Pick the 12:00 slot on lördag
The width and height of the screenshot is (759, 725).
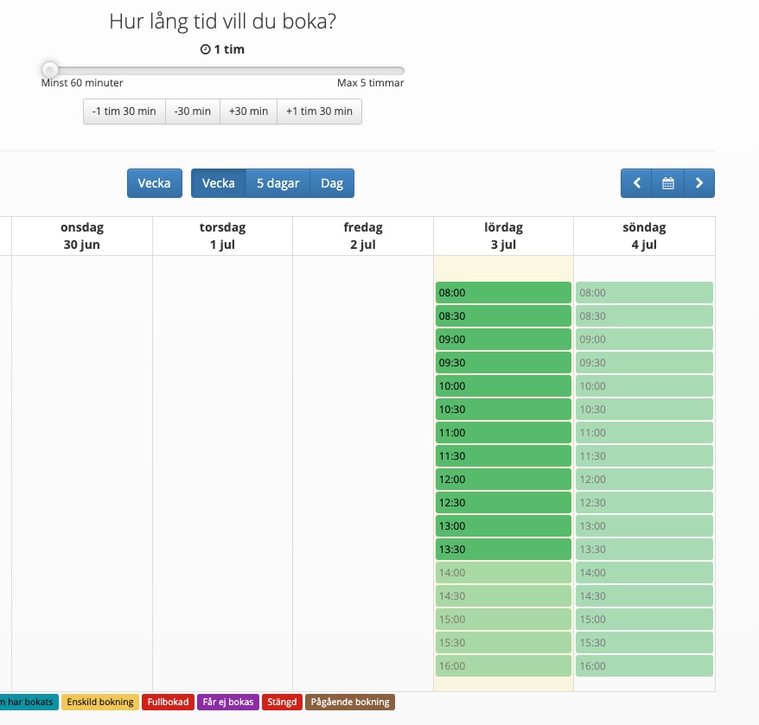click(x=503, y=480)
